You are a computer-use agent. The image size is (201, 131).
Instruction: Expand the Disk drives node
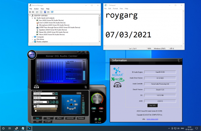[32, 39]
